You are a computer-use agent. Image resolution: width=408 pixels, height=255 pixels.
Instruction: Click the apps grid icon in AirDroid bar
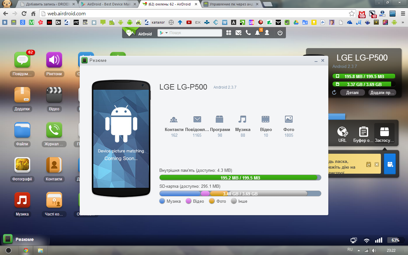(x=229, y=33)
